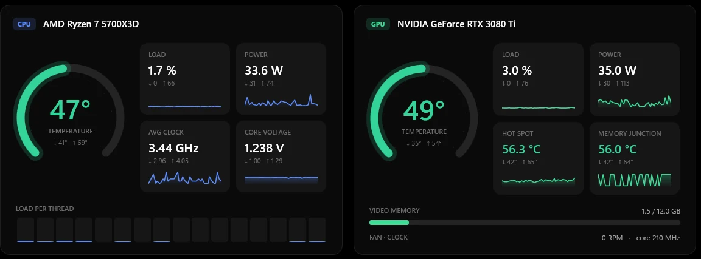701x259 pixels.
Task: Click the last thread load bar
Action: click(x=317, y=230)
